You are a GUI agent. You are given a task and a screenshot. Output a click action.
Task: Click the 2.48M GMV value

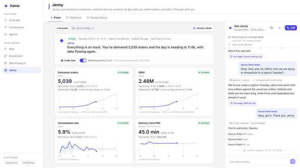pyautogui.click(x=146, y=81)
